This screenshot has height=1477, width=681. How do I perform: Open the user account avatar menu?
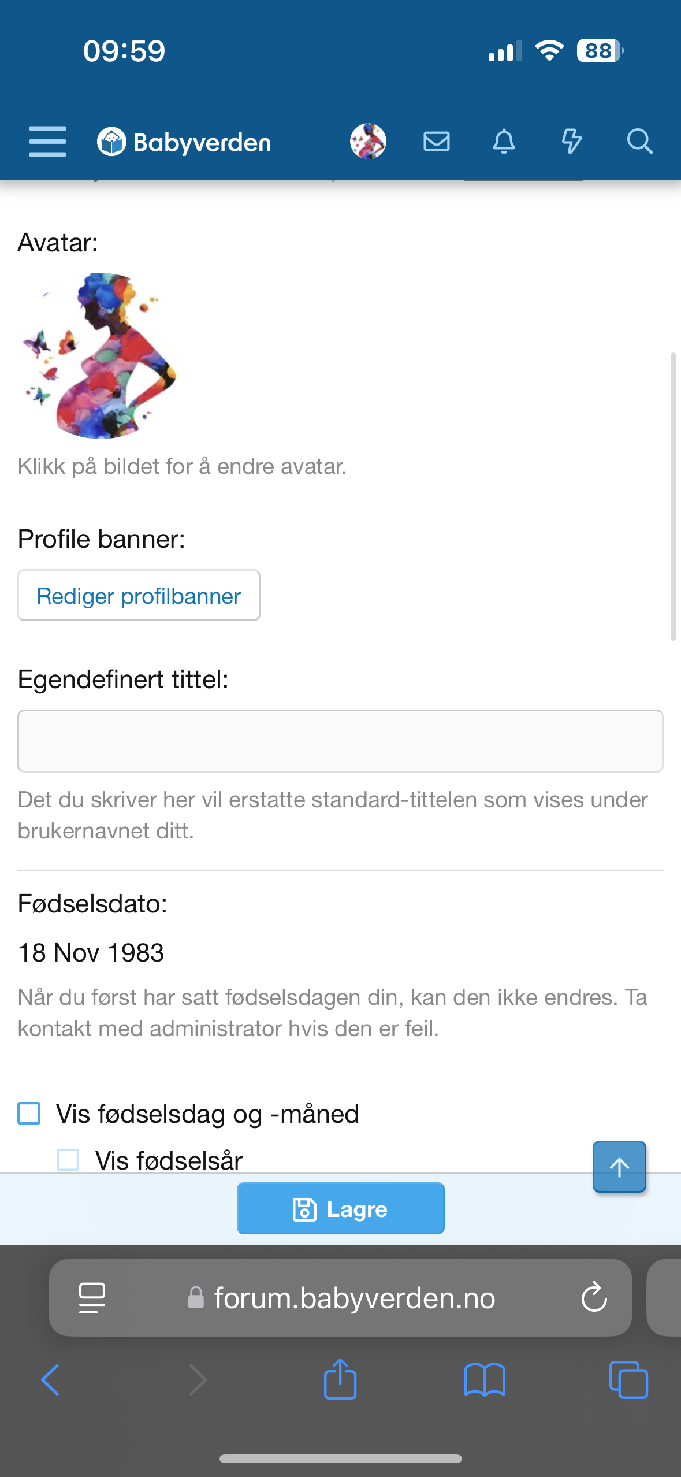click(368, 142)
